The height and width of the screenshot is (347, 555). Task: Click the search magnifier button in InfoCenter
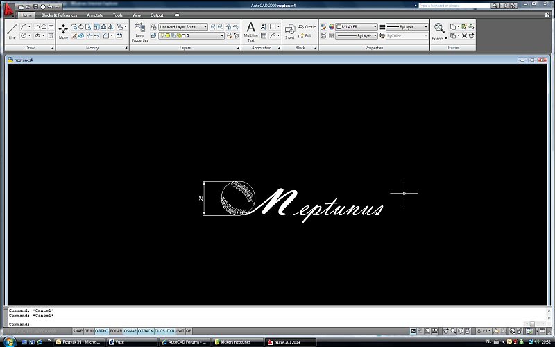[x=494, y=6]
